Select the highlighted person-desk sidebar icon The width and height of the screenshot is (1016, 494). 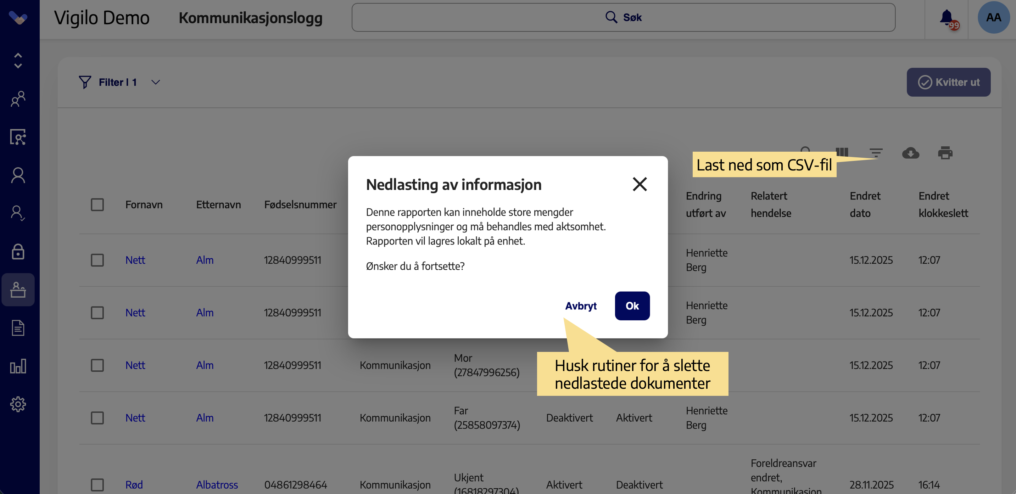pyautogui.click(x=18, y=290)
